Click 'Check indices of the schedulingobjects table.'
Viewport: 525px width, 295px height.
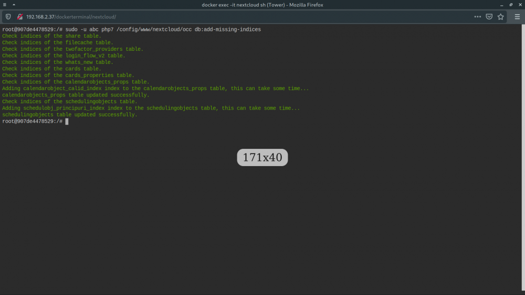click(70, 102)
